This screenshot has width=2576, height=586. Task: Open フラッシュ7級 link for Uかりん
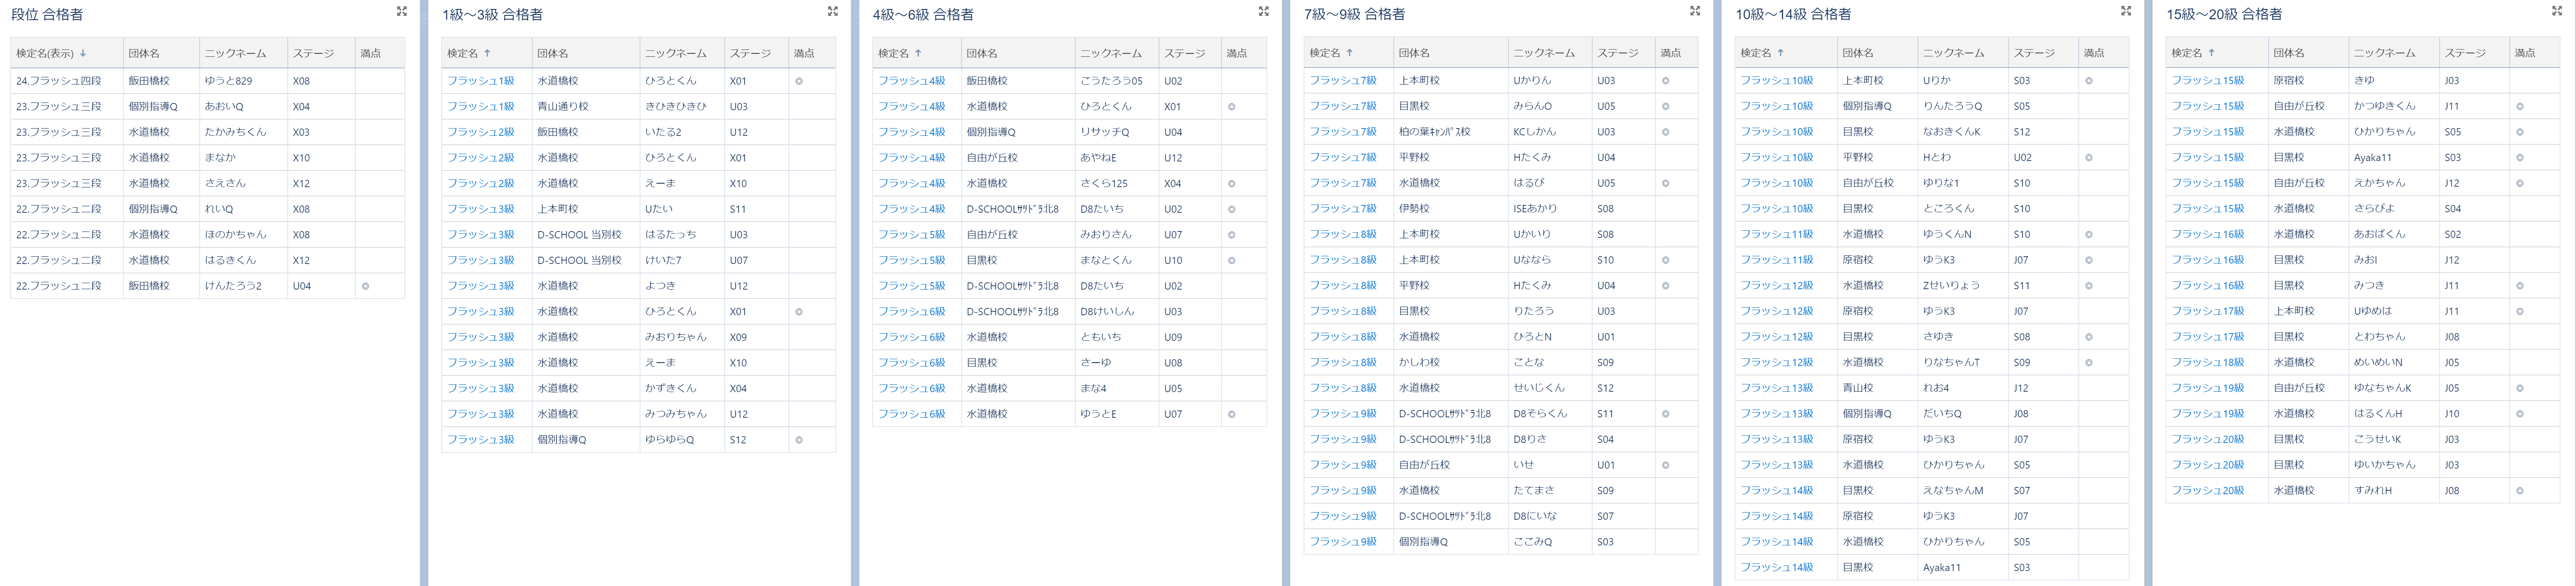(x=1343, y=81)
